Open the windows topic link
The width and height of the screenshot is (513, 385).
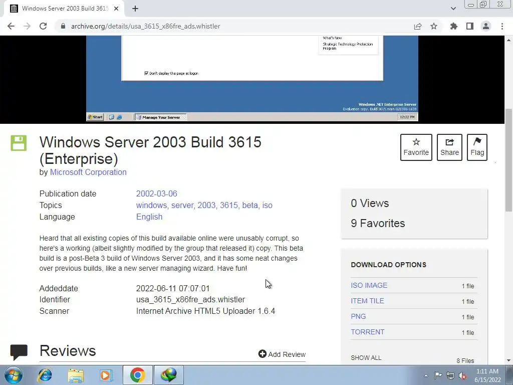point(151,205)
